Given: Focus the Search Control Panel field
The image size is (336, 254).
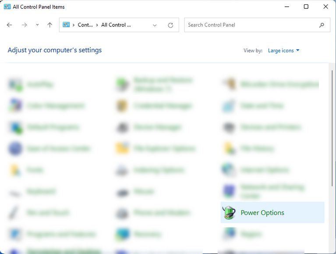Looking at the screenshot, I should [250, 25].
